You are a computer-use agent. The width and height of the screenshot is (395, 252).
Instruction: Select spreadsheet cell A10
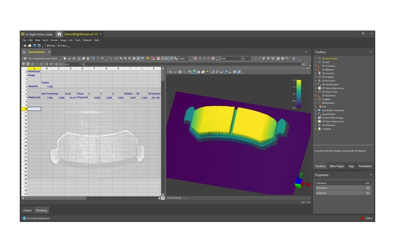pos(34,109)
